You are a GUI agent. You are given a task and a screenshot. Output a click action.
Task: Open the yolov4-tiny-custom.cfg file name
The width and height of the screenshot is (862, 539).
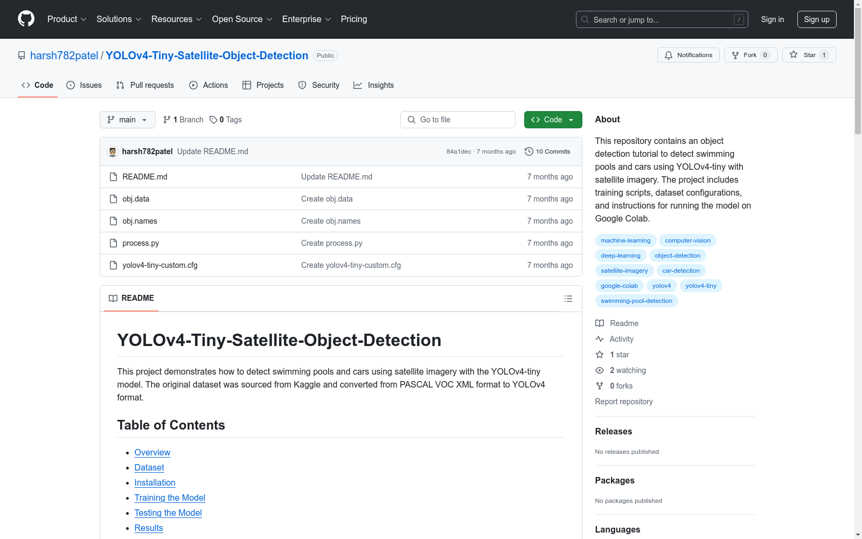160,265
